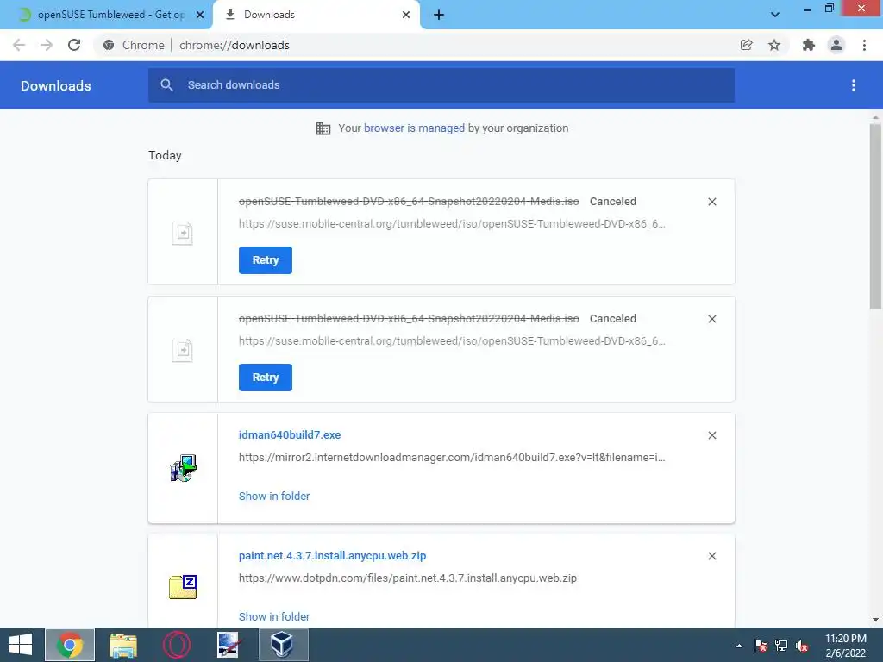
Task: Click the idman installer file icon
Action: tap(183, 468)
